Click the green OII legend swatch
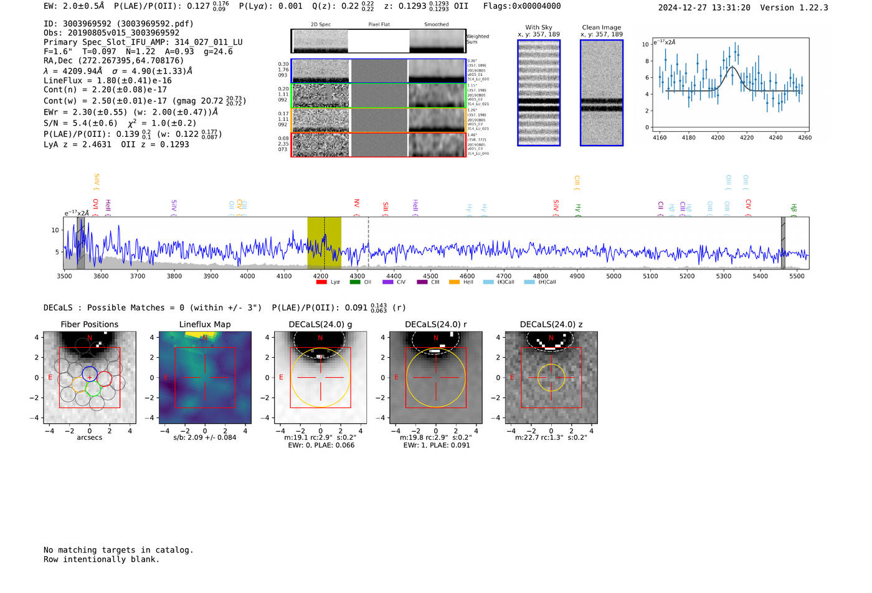This screenshot has height=593, width=872. coord(355,282)
